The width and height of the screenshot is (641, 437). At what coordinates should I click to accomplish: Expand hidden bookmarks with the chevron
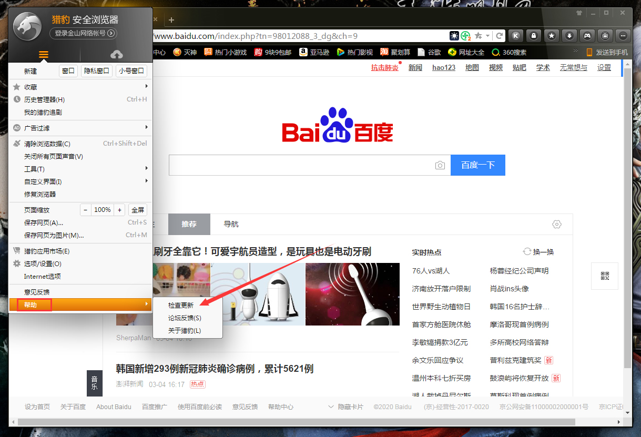pos(575,51)
